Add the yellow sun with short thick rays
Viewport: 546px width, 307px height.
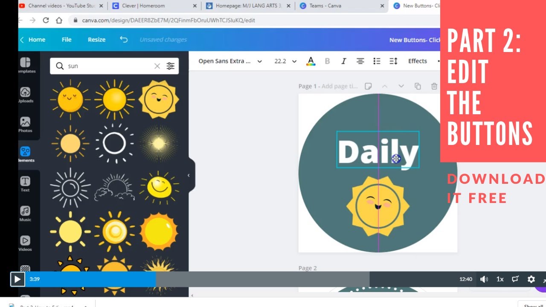(x=70, y=232)
